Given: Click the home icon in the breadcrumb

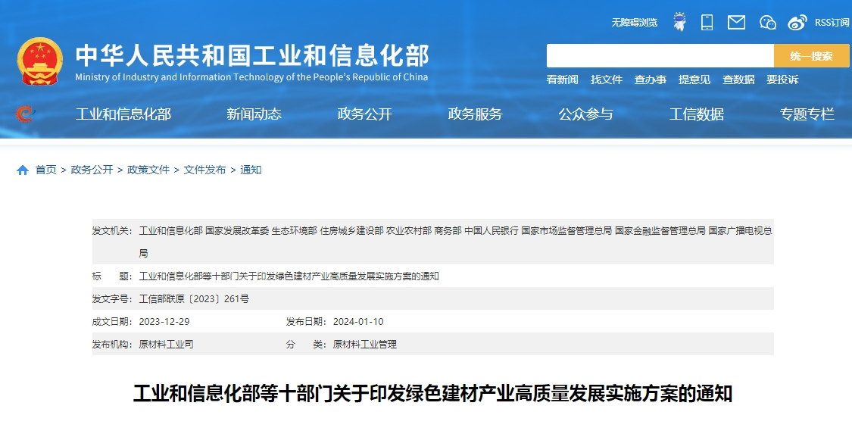Looking at the screenshot, I should 22,170.
